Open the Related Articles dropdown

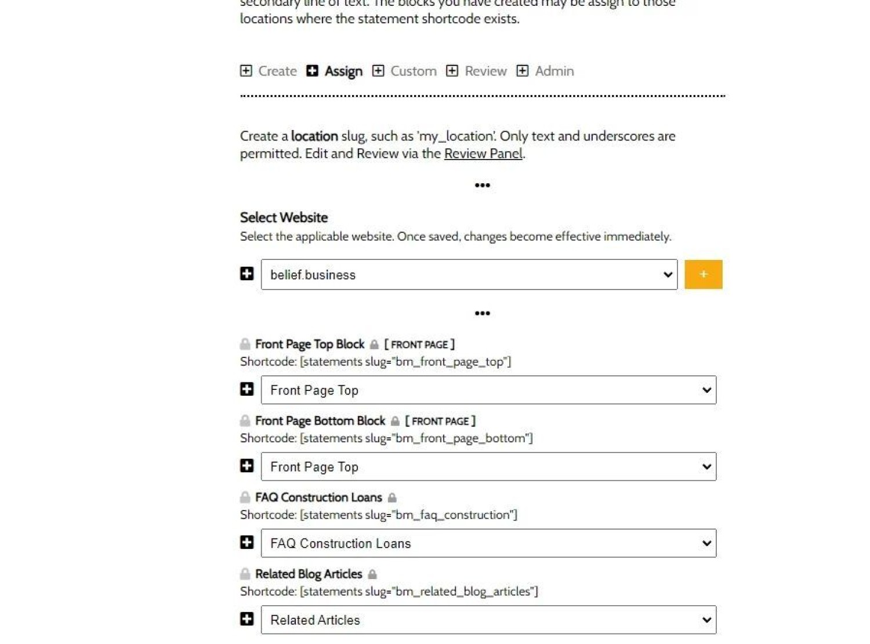(488, 620)
